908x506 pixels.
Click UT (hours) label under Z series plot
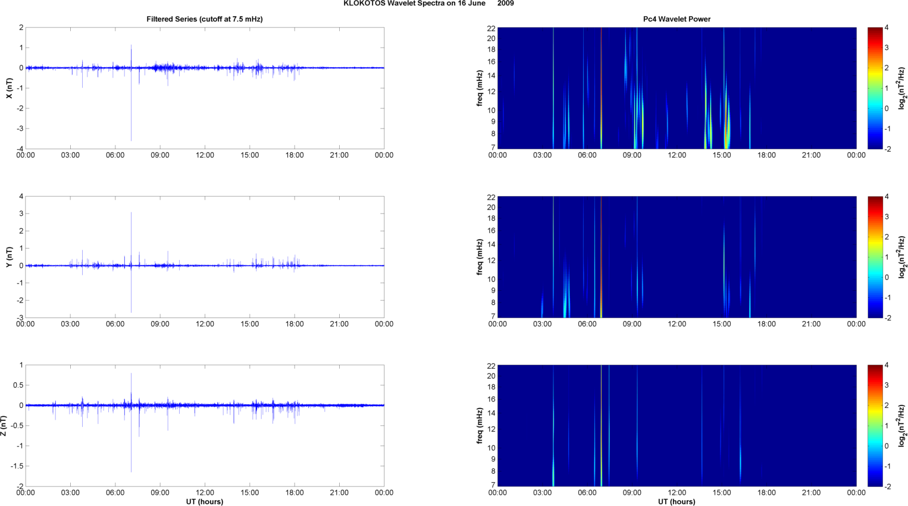tap(204, 501)
